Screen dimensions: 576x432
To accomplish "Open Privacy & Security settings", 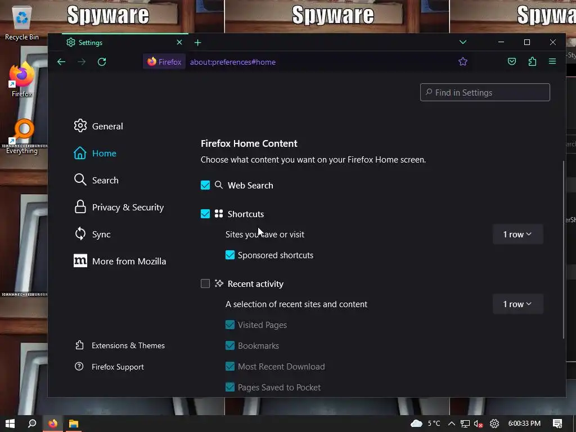I will 119,207.
